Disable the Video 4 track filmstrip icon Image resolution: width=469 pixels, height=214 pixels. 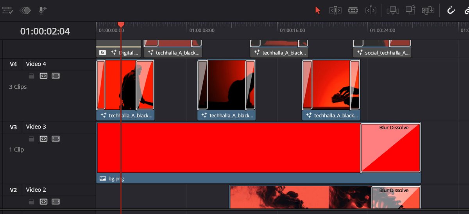(x=55, y=76)
